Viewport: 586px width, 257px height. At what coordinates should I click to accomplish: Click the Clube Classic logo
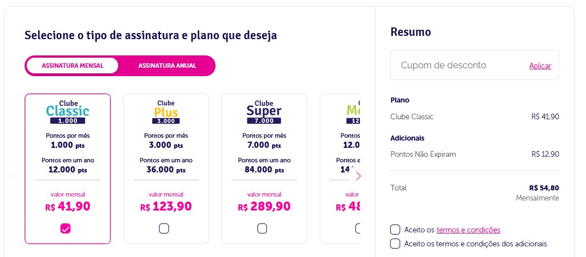[68, 112]
